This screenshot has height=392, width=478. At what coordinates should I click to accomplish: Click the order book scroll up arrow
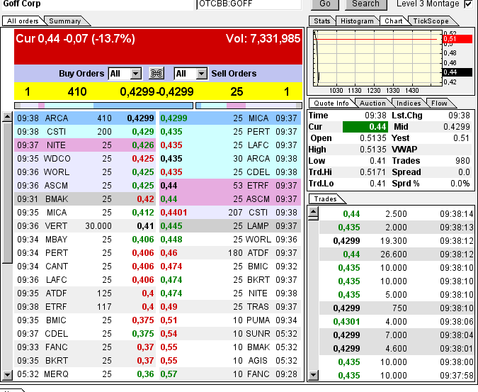click(x=7, y=117)
